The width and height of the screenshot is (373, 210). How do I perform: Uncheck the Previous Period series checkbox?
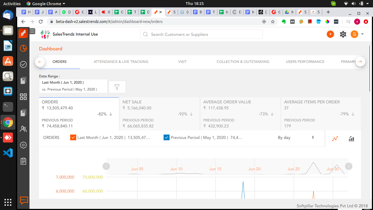click(x=167, y=138)
